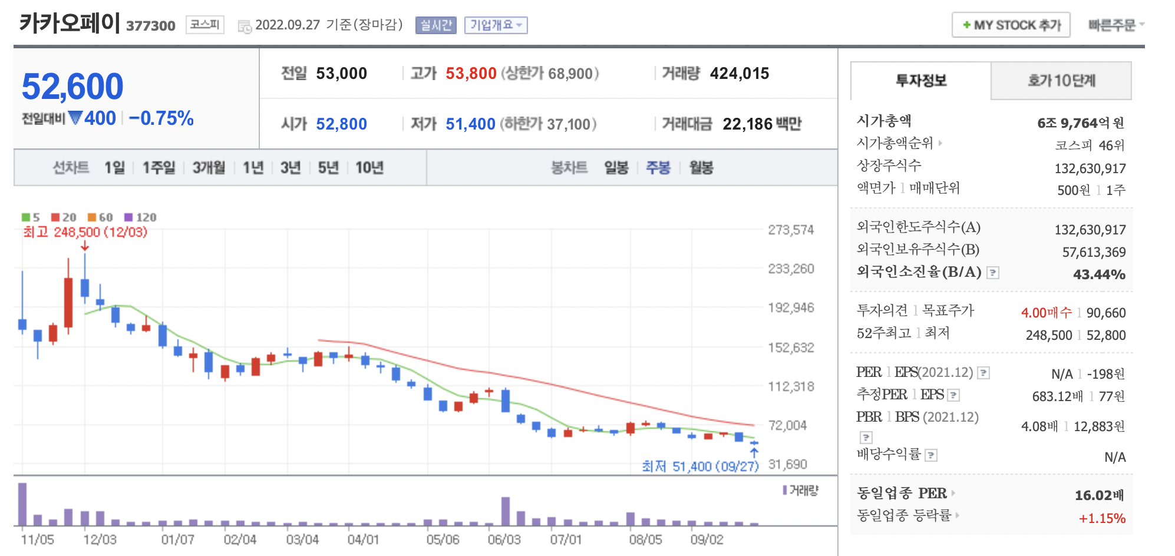Select the 1주일 line chart period
Viewport: 1175px width, 556px height.
tap(159, 168)
